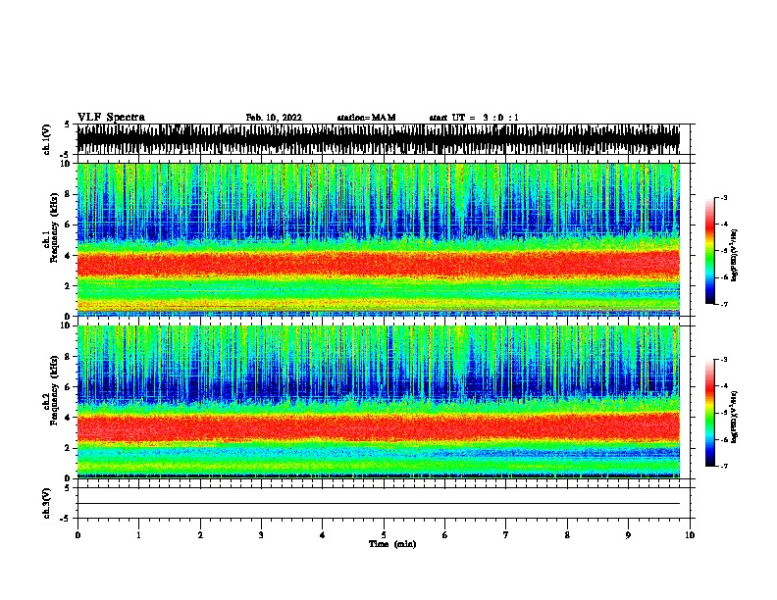Click the log(PSD) label beside ch.1 color bar

click(734, 255)
